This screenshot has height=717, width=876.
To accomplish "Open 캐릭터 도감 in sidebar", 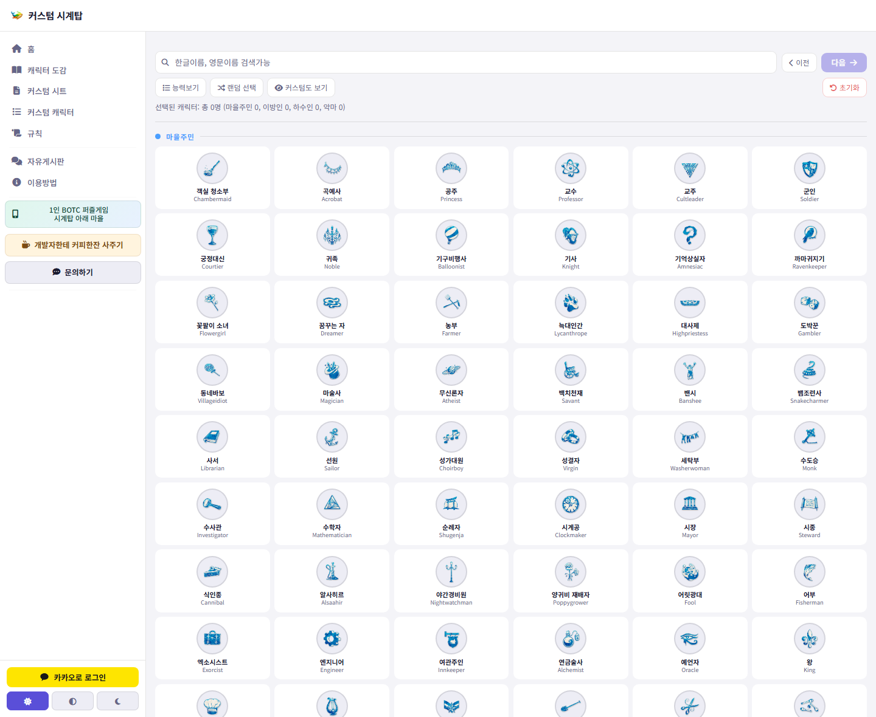I will pos(73,70).
